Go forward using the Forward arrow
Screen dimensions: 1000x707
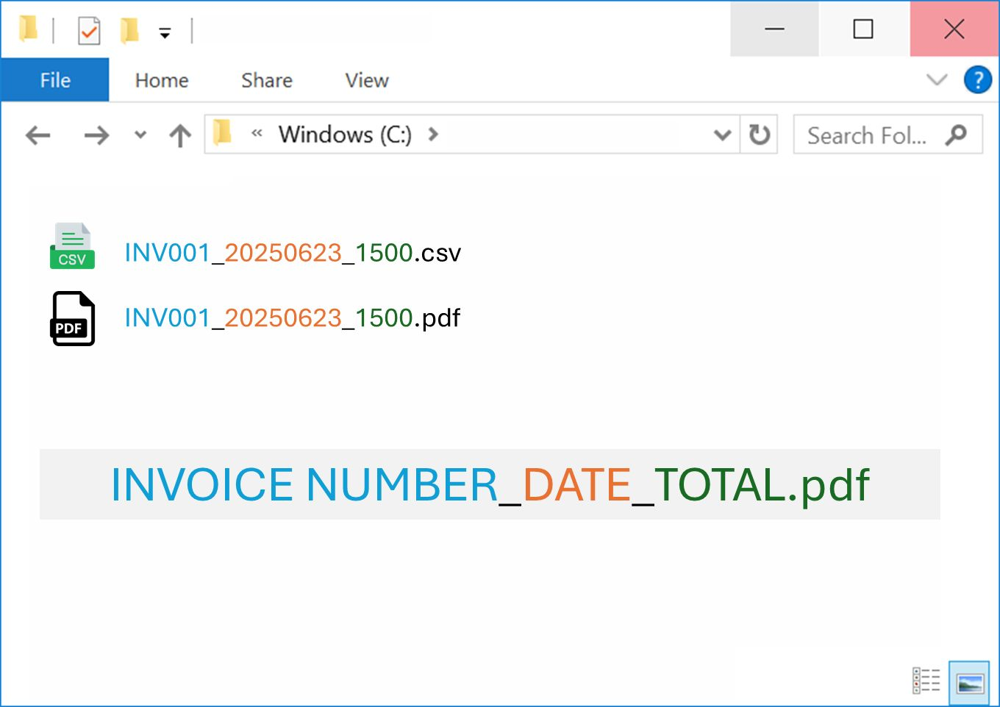96,135
